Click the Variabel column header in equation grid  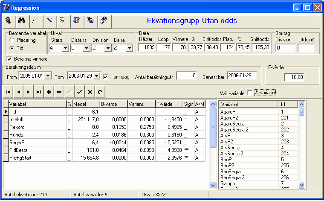coord(38,104)
